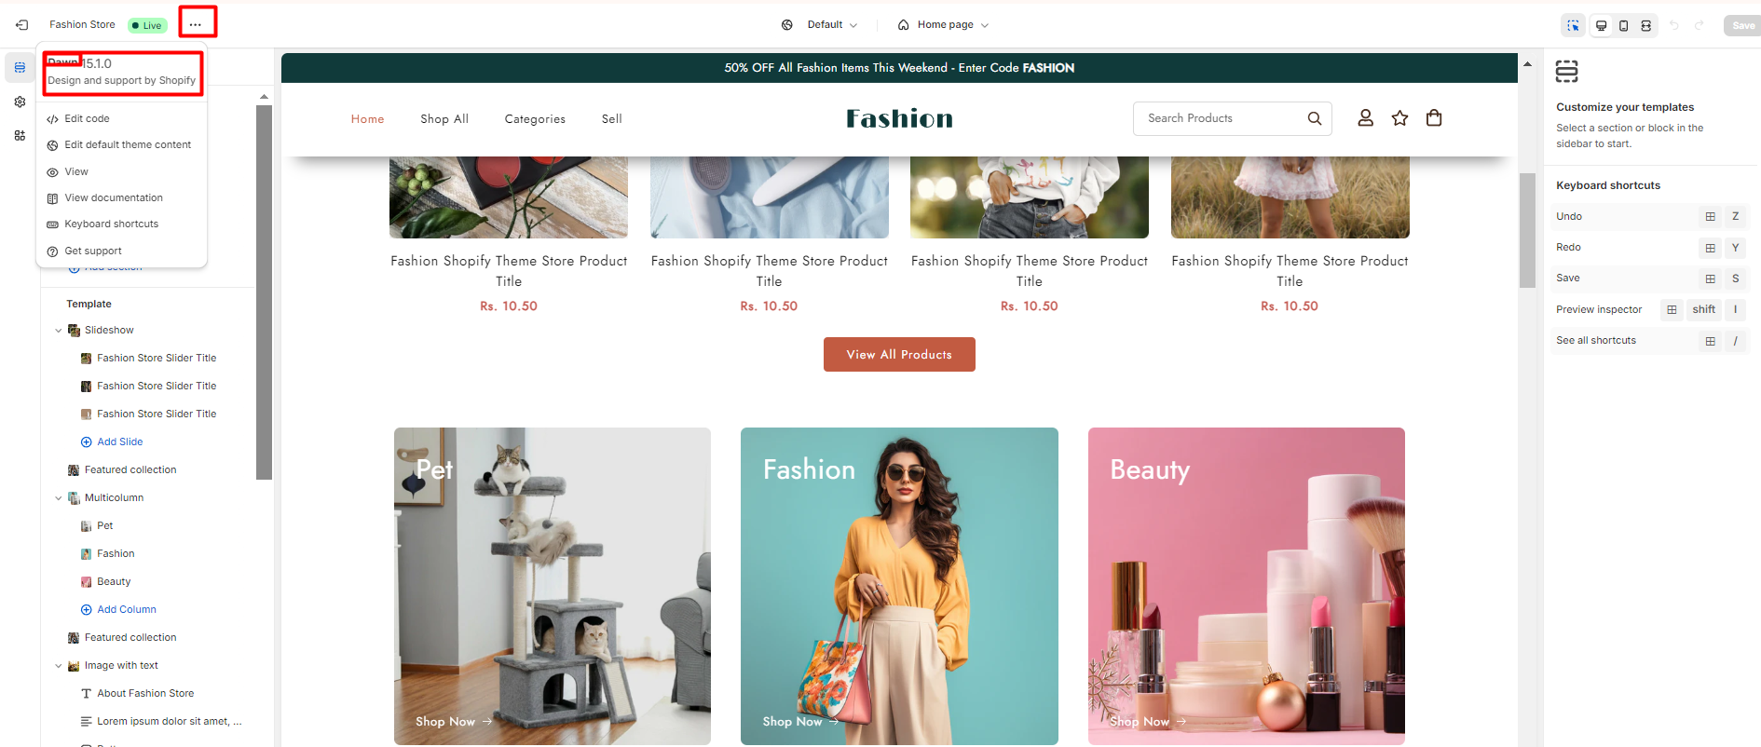Click the sidebar vertical scrollbar

pyautogui.click(x=264, y=292)
